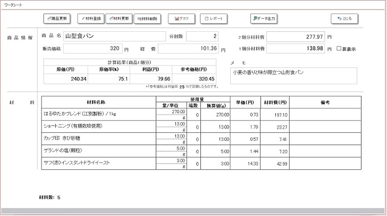This screenshot has width=387, height=216.
Task: Click the 単価 cell 1.79
Action: click(245, 127)
